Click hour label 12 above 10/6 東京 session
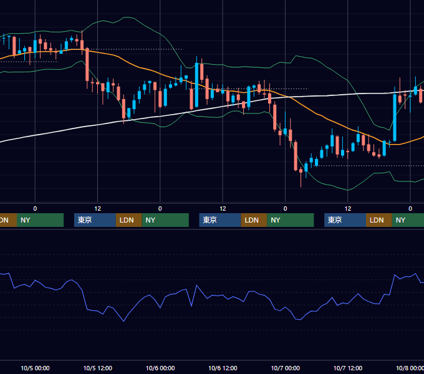 (223, 209)
